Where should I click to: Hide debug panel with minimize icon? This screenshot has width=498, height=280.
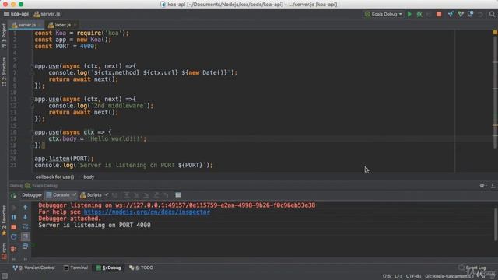[x=493, y=186]
